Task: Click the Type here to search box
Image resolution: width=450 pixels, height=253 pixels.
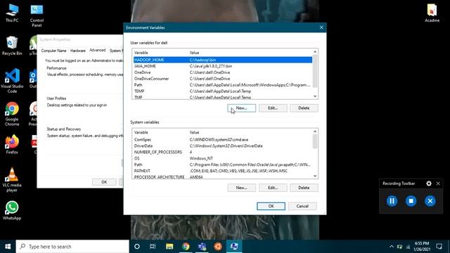Action: (x=72, y=247)
